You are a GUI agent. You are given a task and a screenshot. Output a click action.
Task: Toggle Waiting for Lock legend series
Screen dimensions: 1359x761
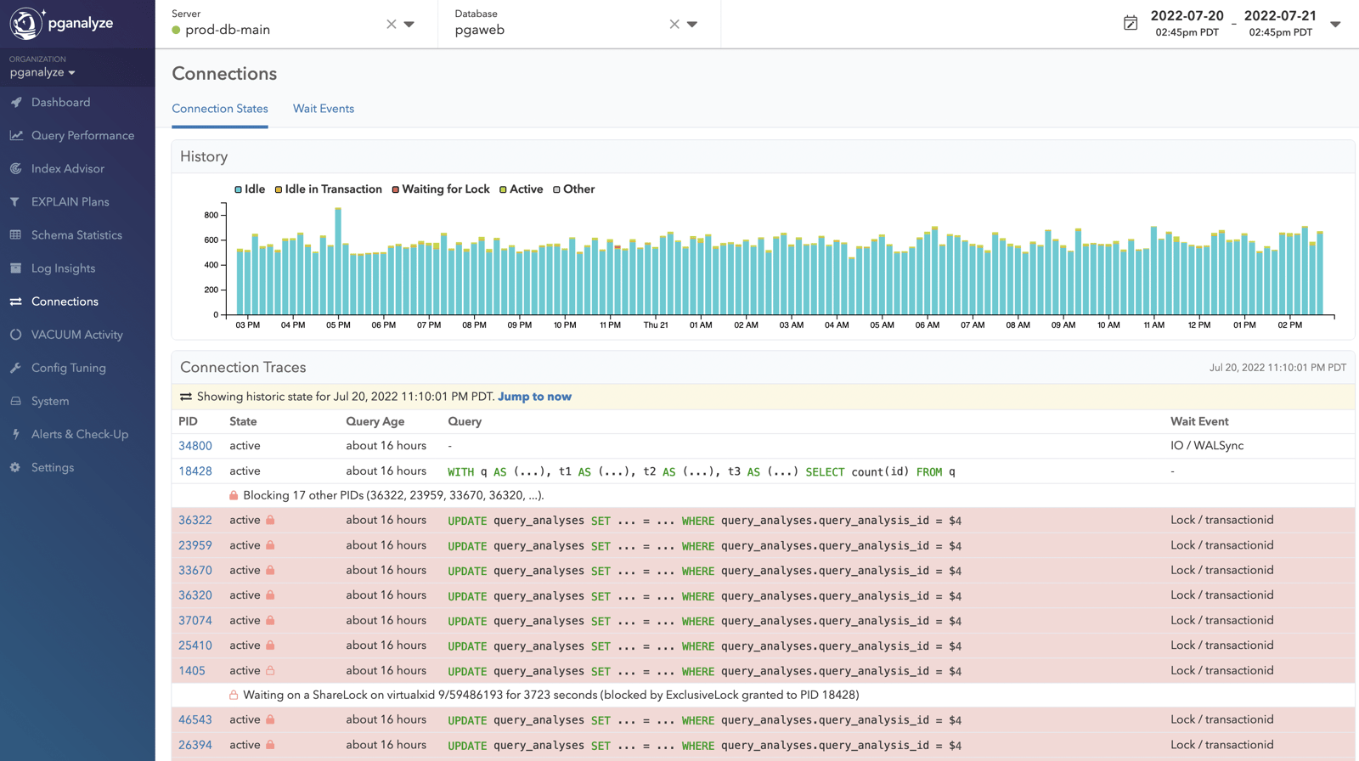tap(441, 189)
